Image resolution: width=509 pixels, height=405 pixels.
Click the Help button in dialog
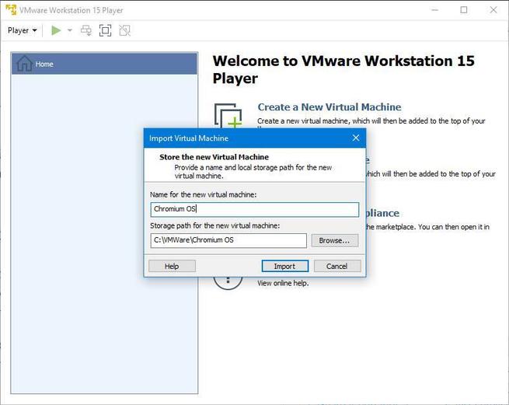172,266
